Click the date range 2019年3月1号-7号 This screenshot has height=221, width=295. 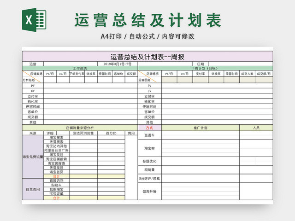pos(118,64)
